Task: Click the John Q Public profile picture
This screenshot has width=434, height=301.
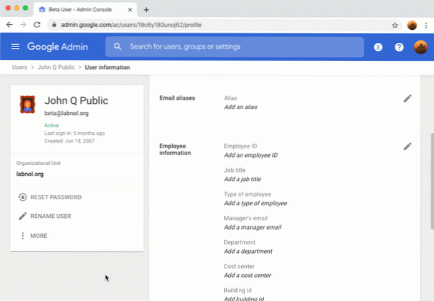Action: coord(27,104)
